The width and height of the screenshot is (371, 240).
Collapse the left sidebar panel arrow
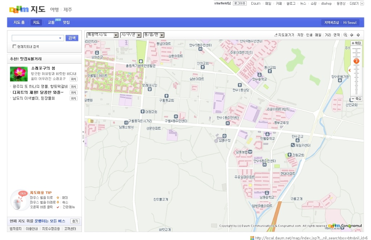[x=83, y=141]
